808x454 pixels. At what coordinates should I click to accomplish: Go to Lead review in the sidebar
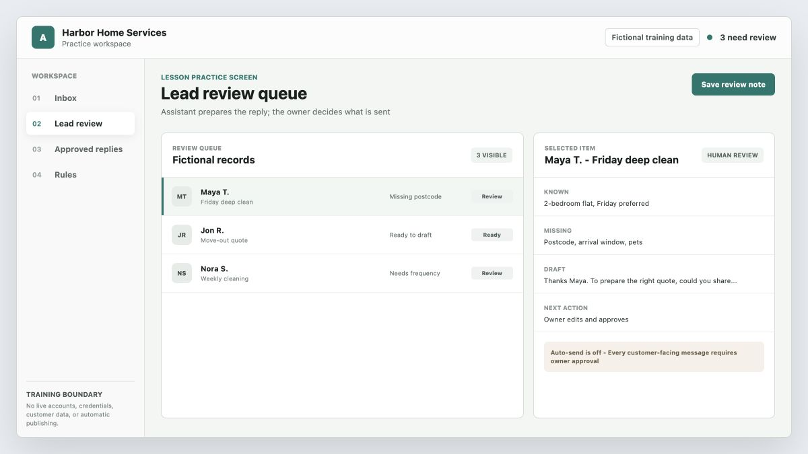[80, 124]
